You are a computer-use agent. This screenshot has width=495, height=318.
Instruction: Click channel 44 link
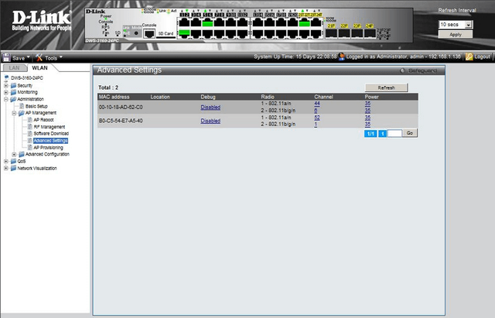pos(317,104)
